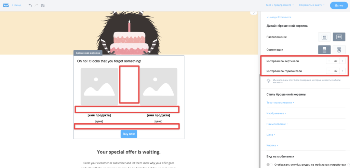
Task: Click the redo arrow icon
Action: [x=36, y=5]
